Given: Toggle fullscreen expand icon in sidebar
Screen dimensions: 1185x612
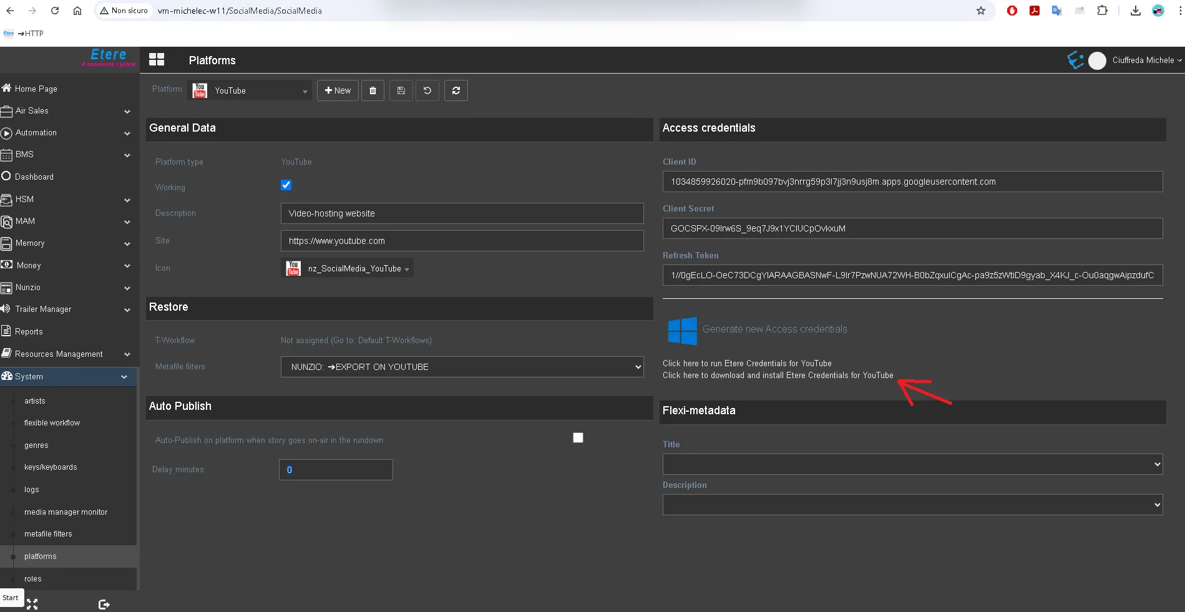Looking at the screenshot, I should 32,604.
